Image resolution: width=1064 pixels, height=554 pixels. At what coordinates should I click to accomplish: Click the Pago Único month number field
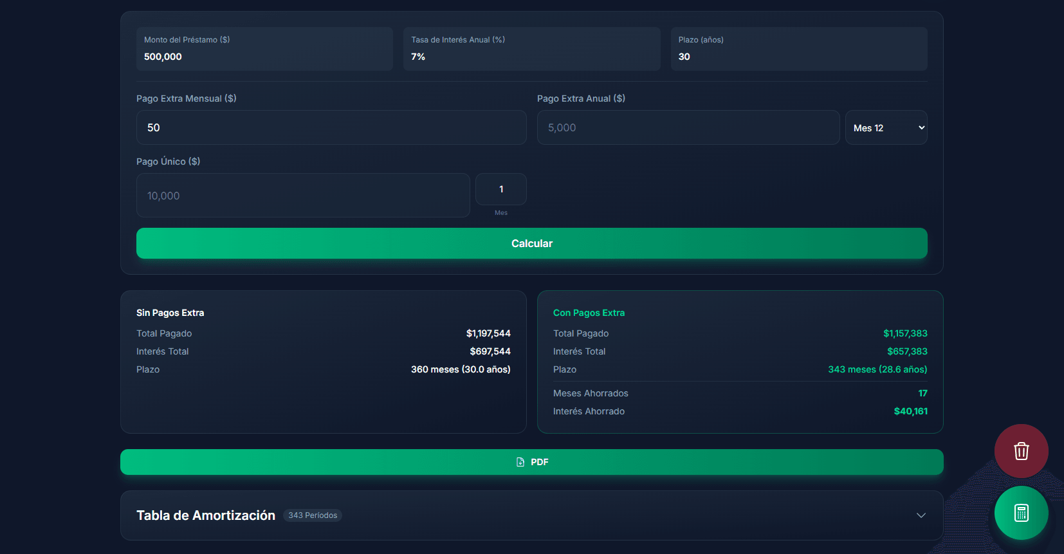(501, 189)
